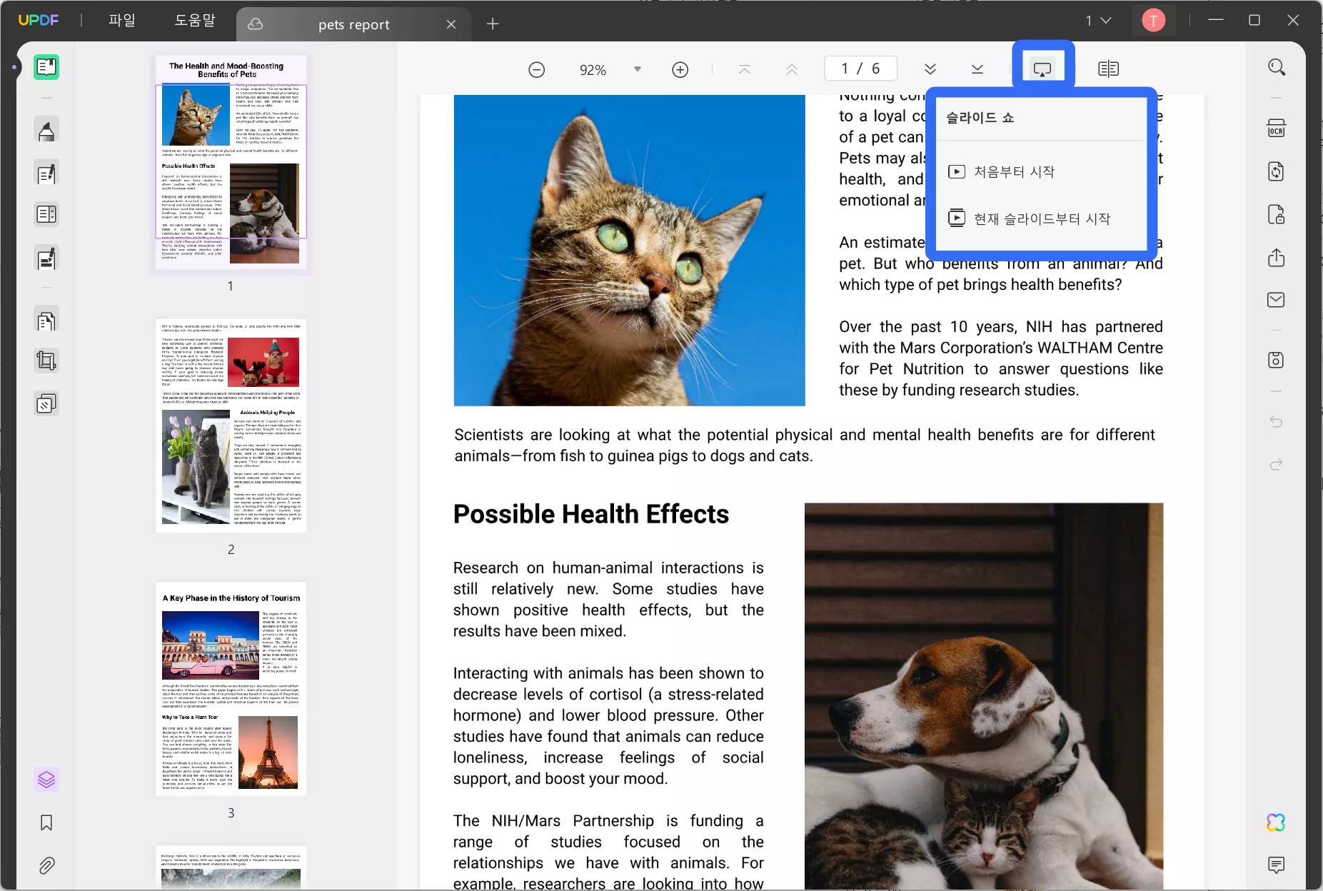The image size is (1323, 891).
Task: Select page 3 thumbnail
Action: pos(231,689)
